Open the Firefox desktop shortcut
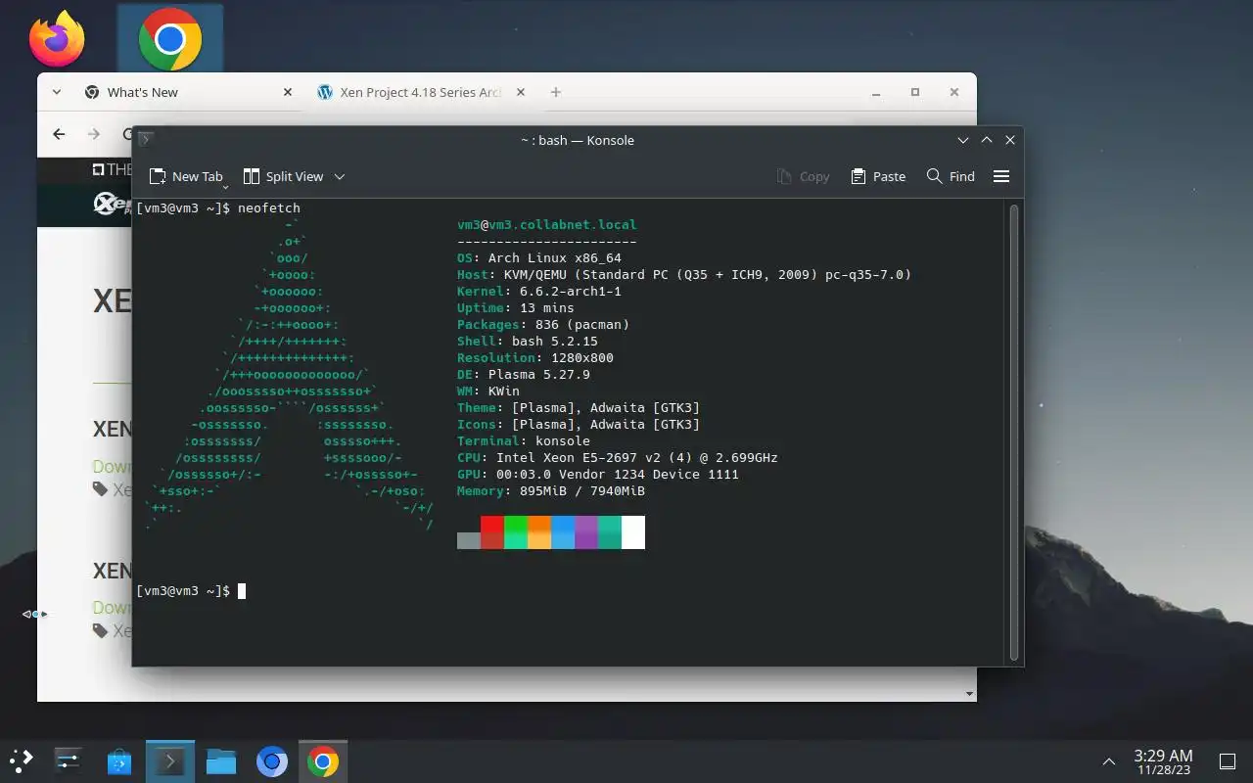Screen dimensions: 1253x783 point(57,38)
